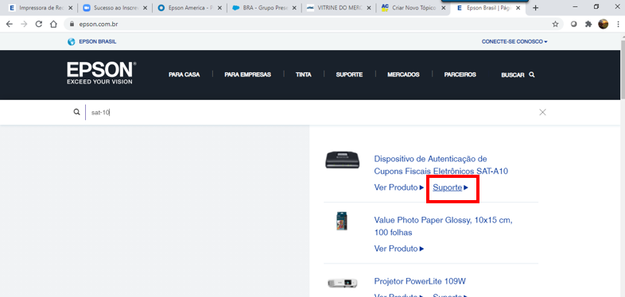Click the EPSON BRASIL link

point(98,41)
